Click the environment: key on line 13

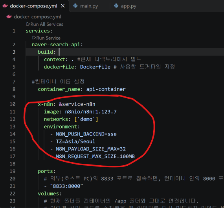[62, 127]
